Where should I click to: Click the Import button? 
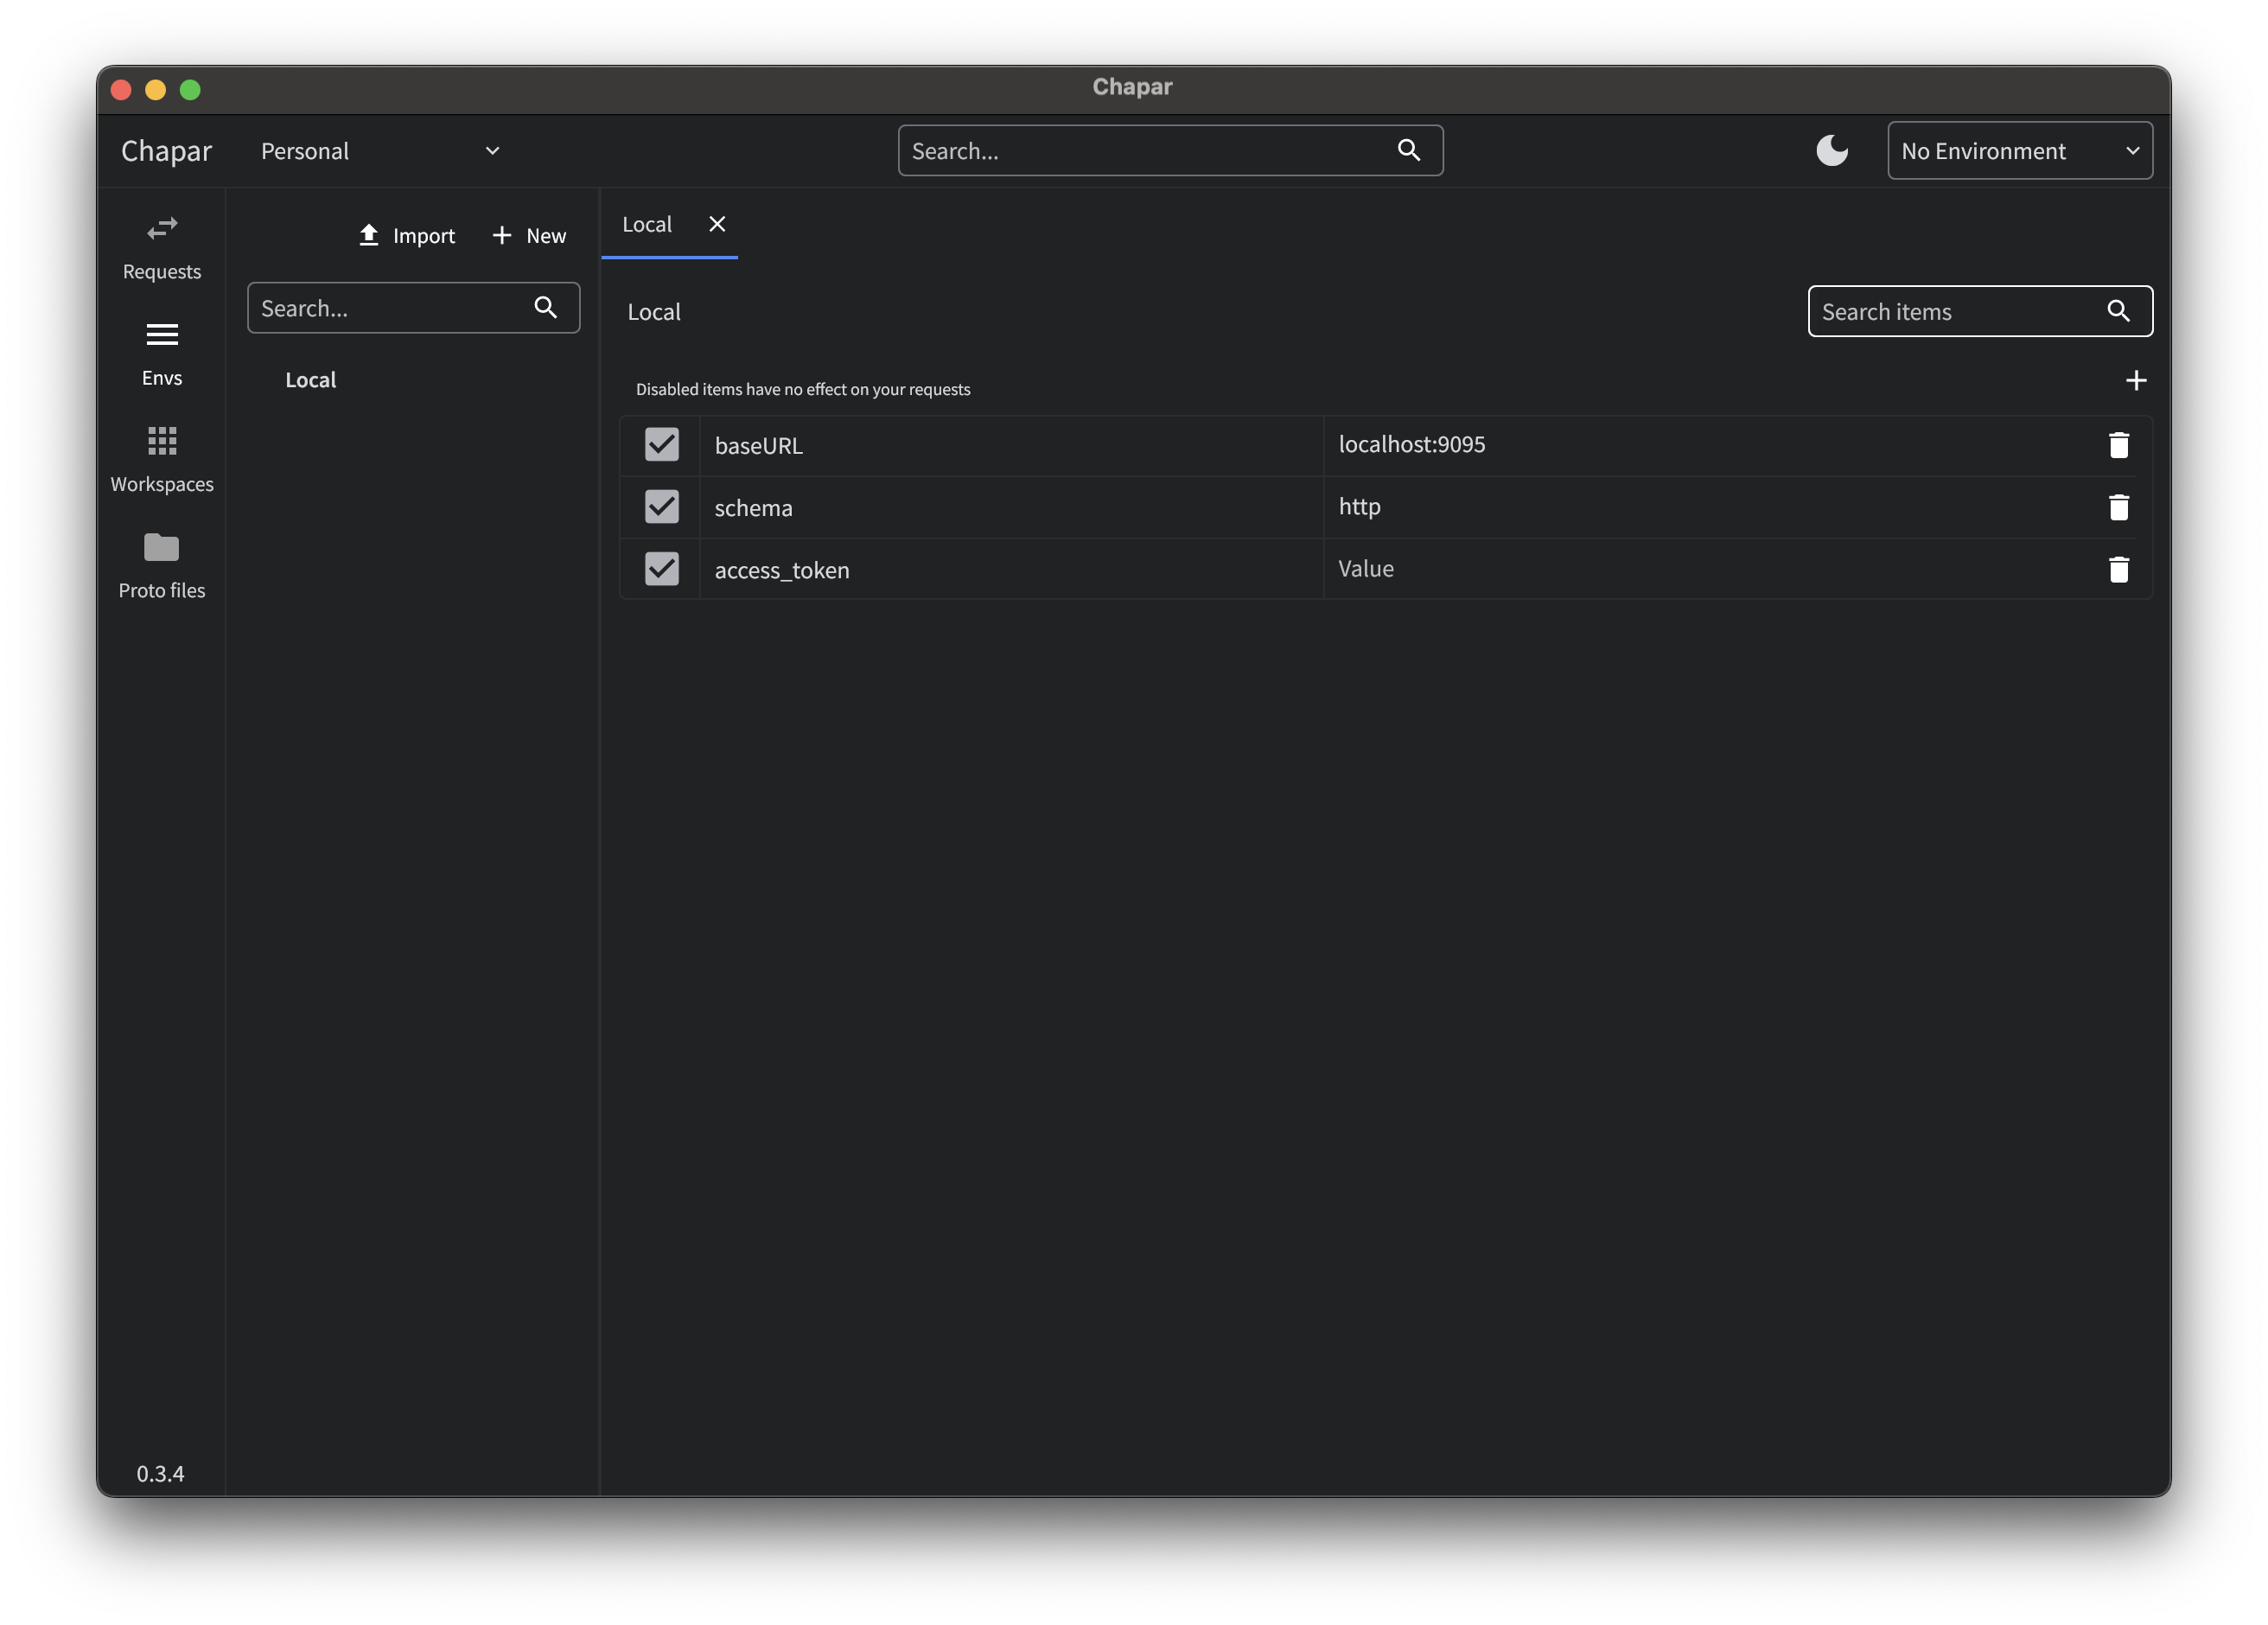(x=407, y=235)
